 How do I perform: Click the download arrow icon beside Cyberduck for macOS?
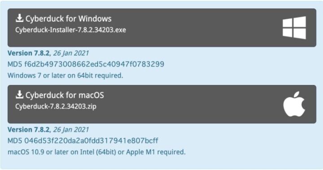tap(19, 95)
